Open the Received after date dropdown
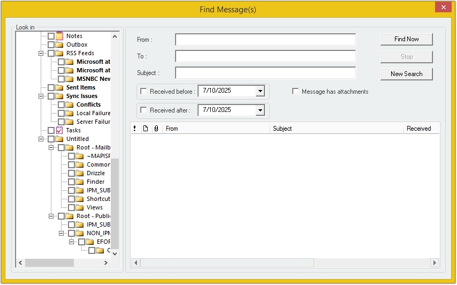 point(260,110)
